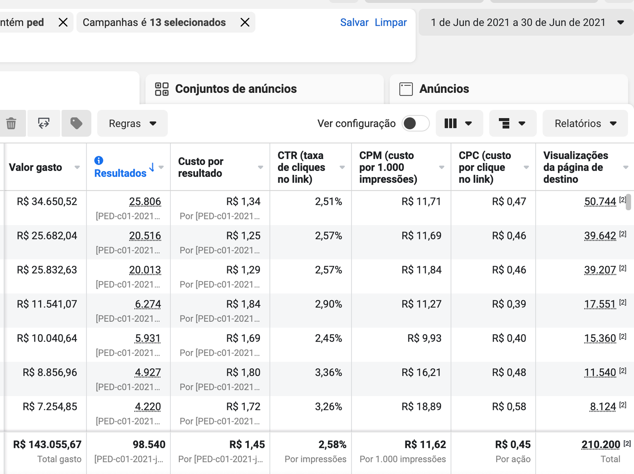Click the Salvar filter link

tap(354, 23)
